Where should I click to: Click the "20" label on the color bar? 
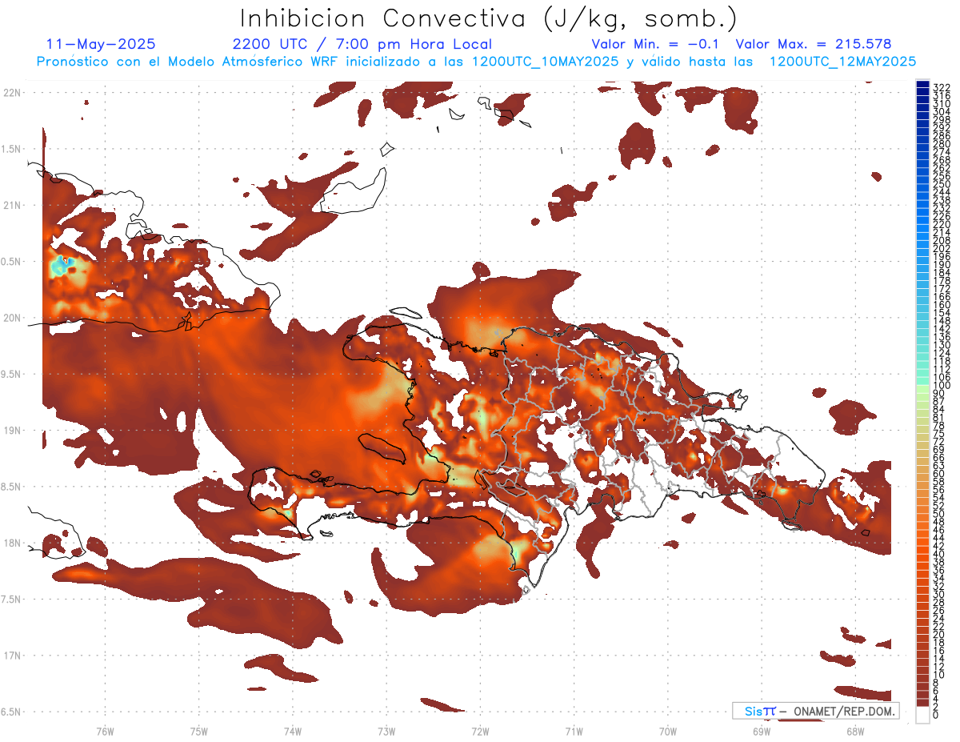(939, 634)
